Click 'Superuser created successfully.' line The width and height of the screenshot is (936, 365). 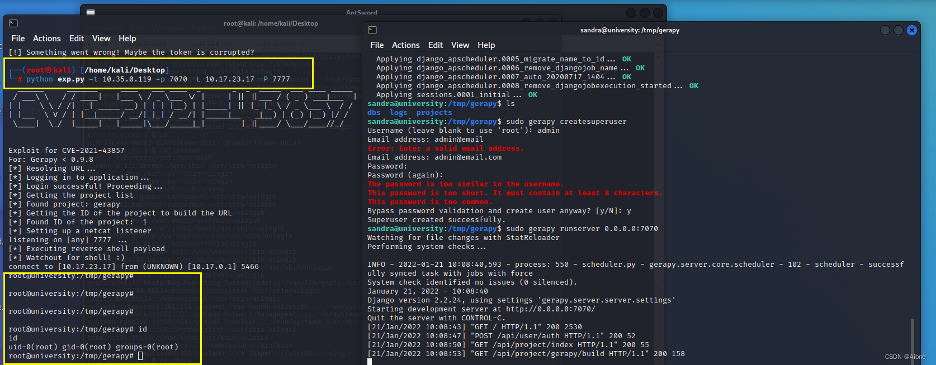[x=437, y=220]
